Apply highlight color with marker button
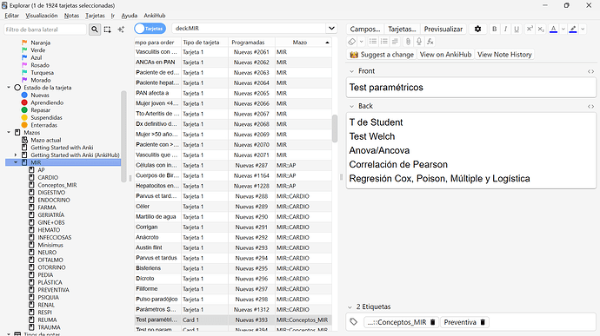 pyautogui.click(x=573, y=29)
